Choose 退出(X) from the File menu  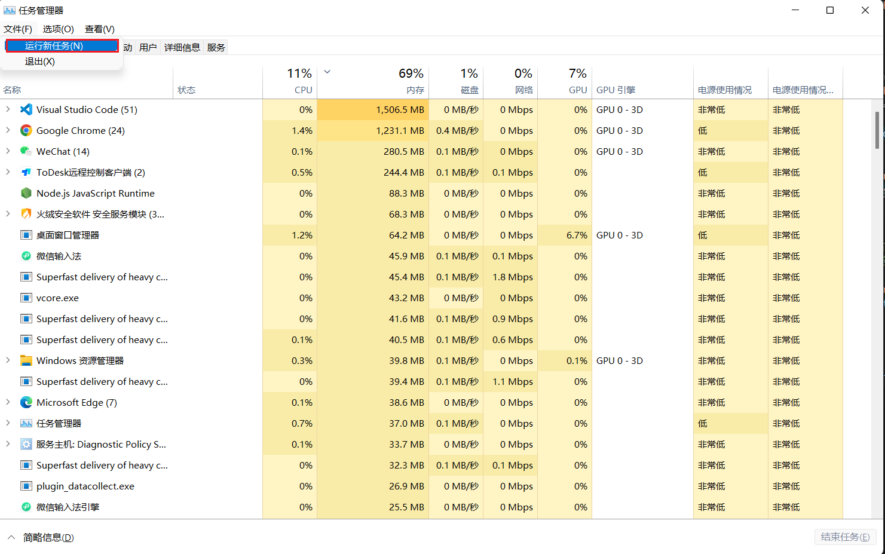click(62, 62)
